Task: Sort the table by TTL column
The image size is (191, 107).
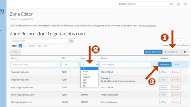Action: 63,58
